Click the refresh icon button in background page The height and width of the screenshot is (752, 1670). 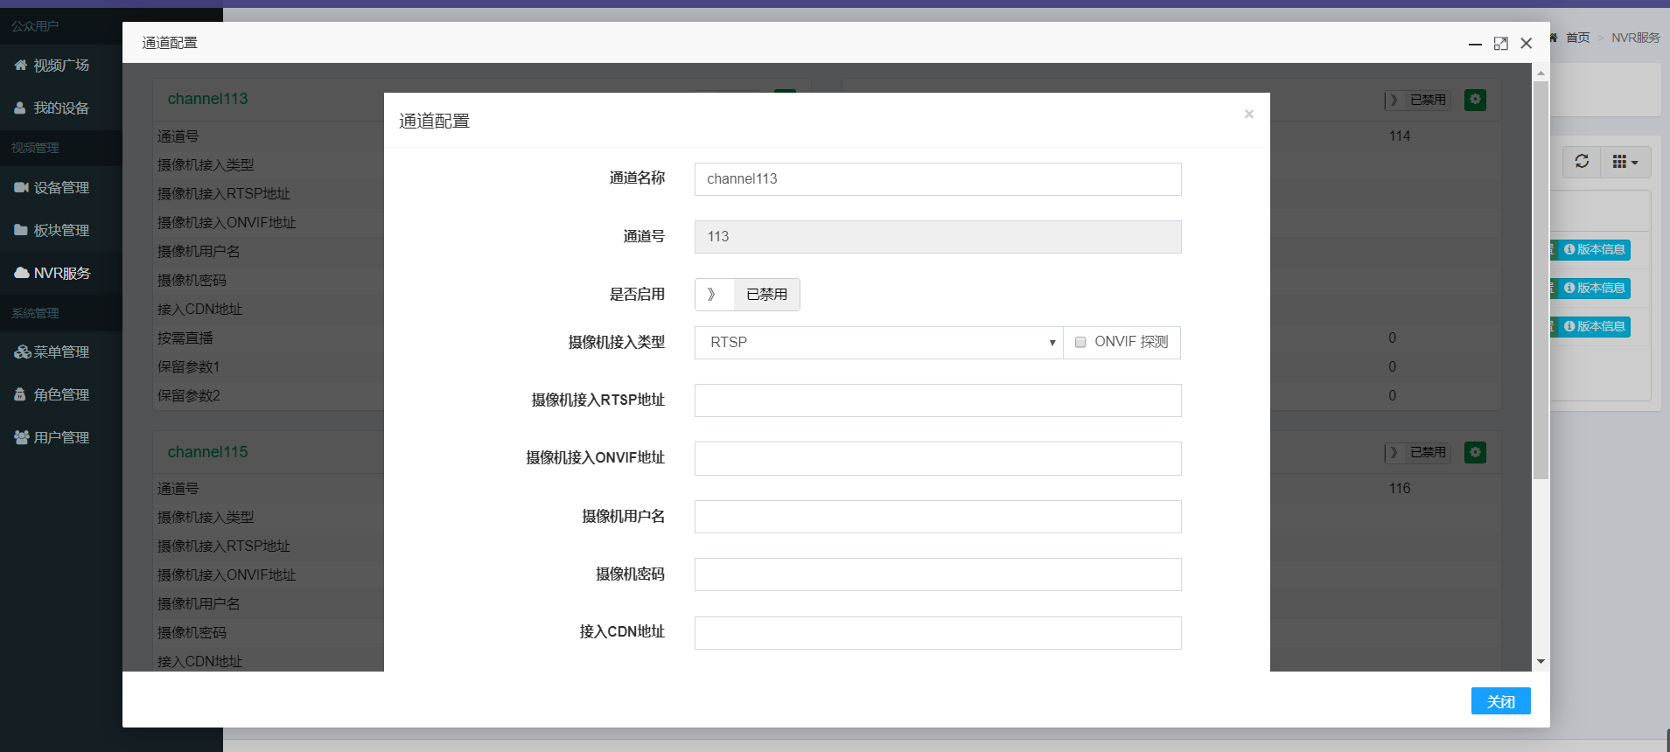coord(1582,162)
